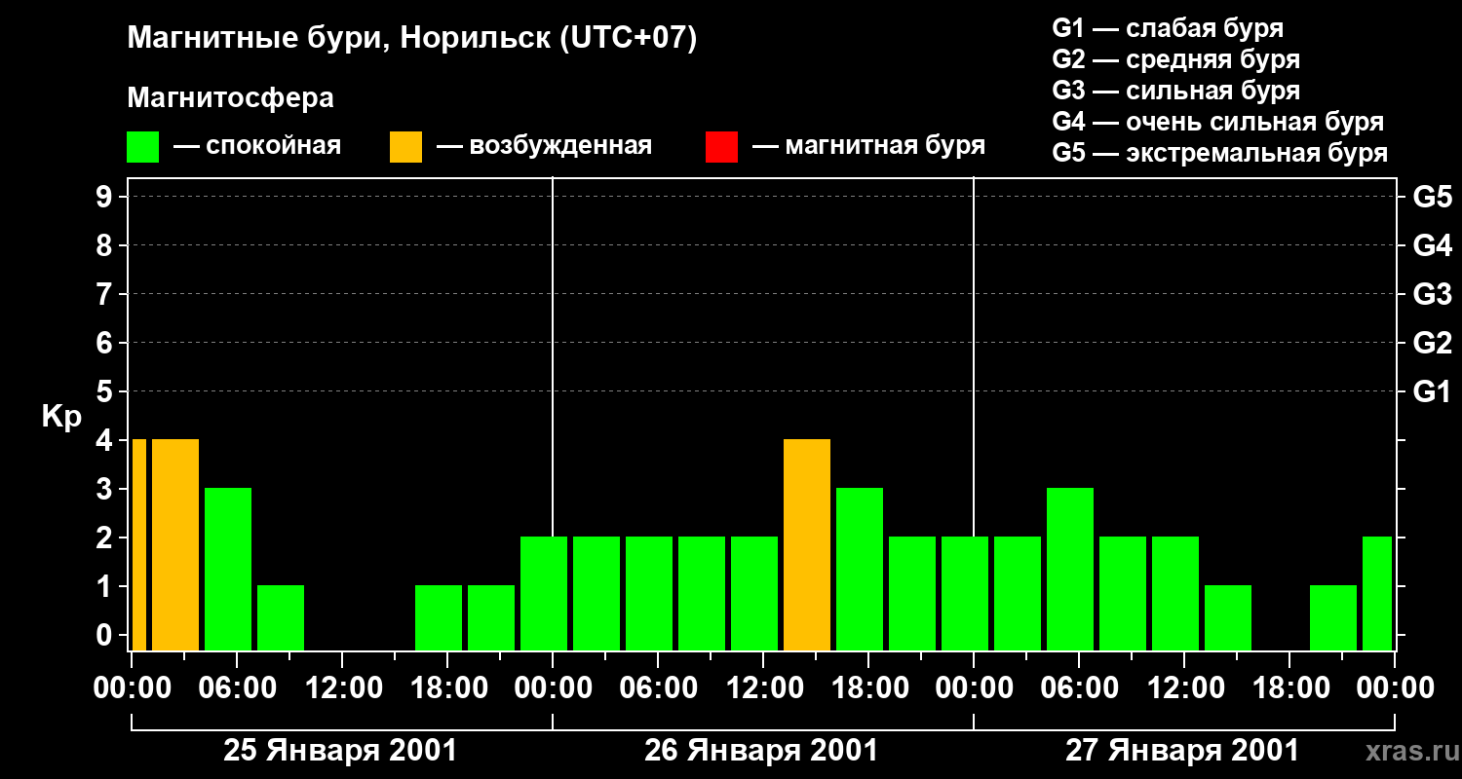Click the '06:00' time label under 27 January
The height and width of the screenshot is (779, 1462).
click(x=1078, y=688)
